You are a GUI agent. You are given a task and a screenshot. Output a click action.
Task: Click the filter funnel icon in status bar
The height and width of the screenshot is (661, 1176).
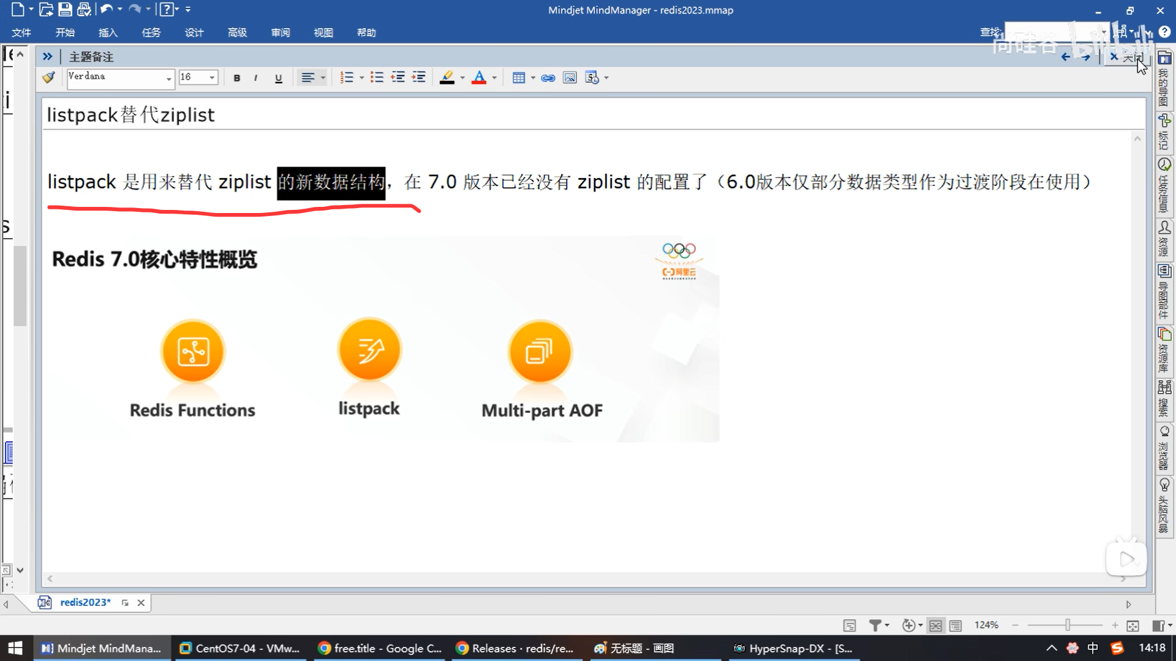(x=875, y=625)
